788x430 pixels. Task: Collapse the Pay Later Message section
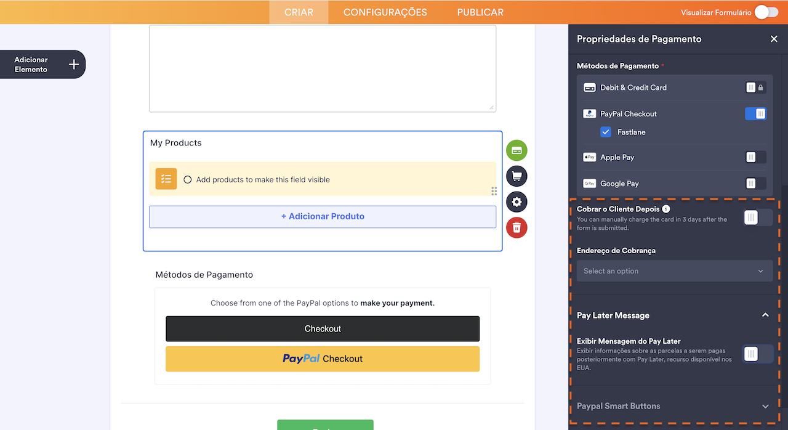tap(765, 315)
